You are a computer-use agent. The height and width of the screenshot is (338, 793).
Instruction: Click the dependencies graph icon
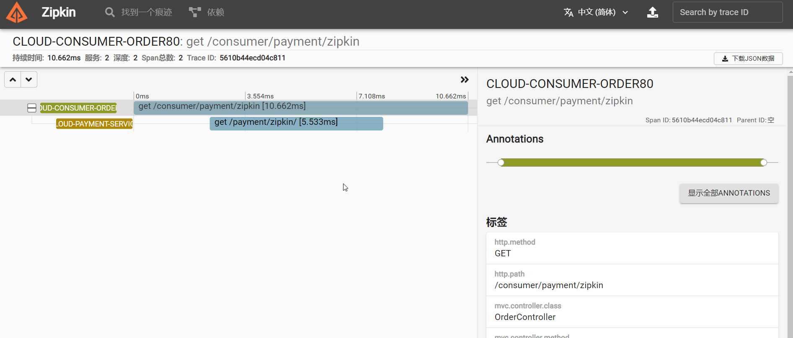[195, 12]
